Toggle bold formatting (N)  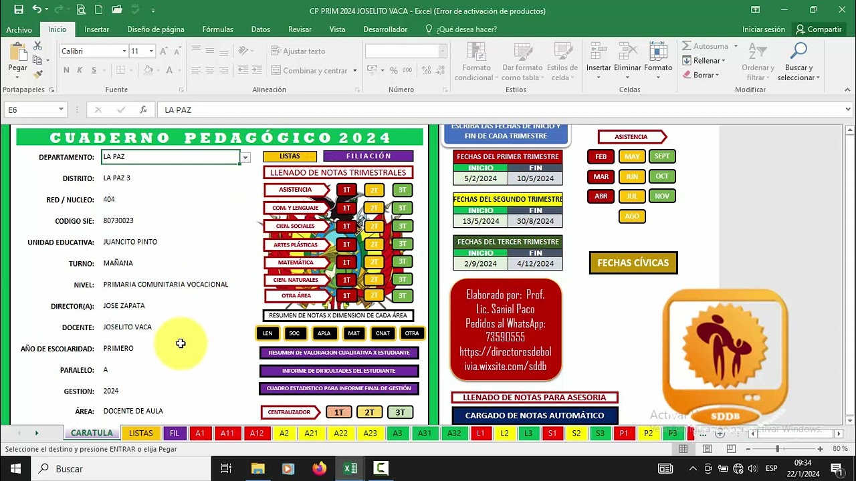(x=66, y=70)
